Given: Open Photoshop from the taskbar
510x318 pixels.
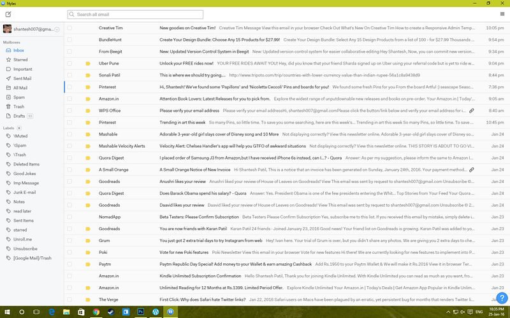Looking at the screenshot, I should (140, 312).
